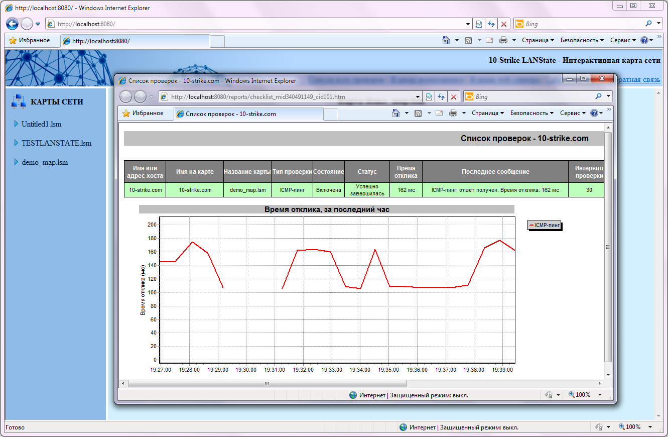
Task: Click RSS feeds icon in popup window toolbar
Action: tap(418, 113)
